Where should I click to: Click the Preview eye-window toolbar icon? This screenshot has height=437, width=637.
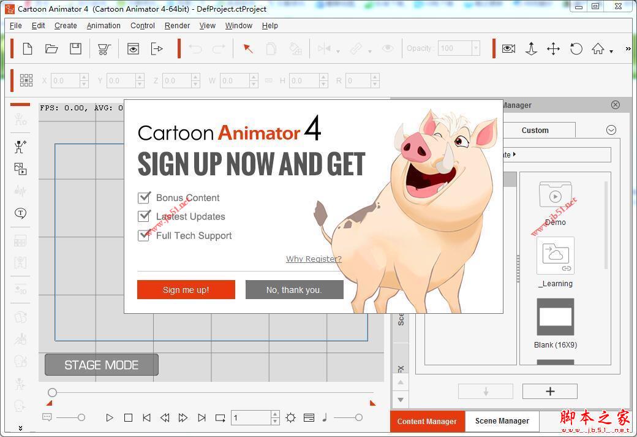tap(133, 49)
